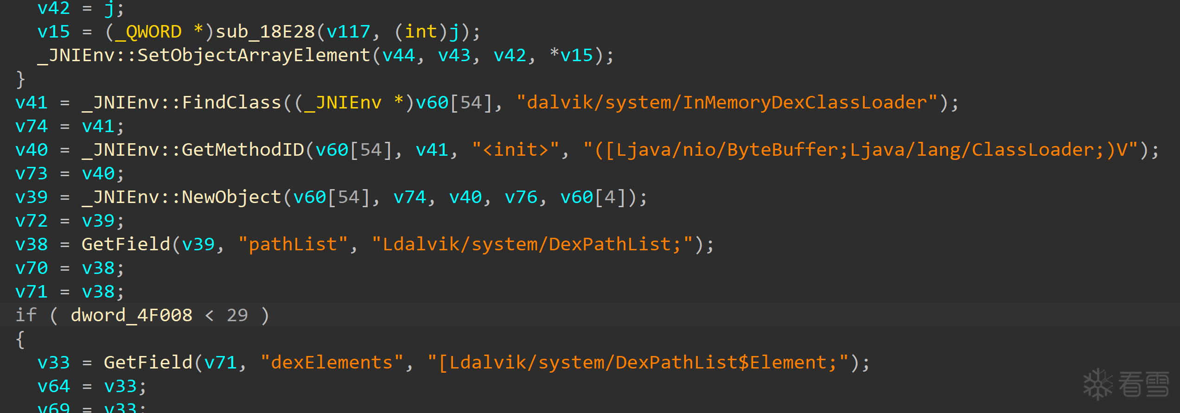Click the "pathList" string argument

coord(293,245)
